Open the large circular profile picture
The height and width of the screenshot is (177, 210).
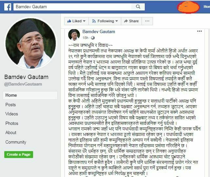[x=30, y=43]
